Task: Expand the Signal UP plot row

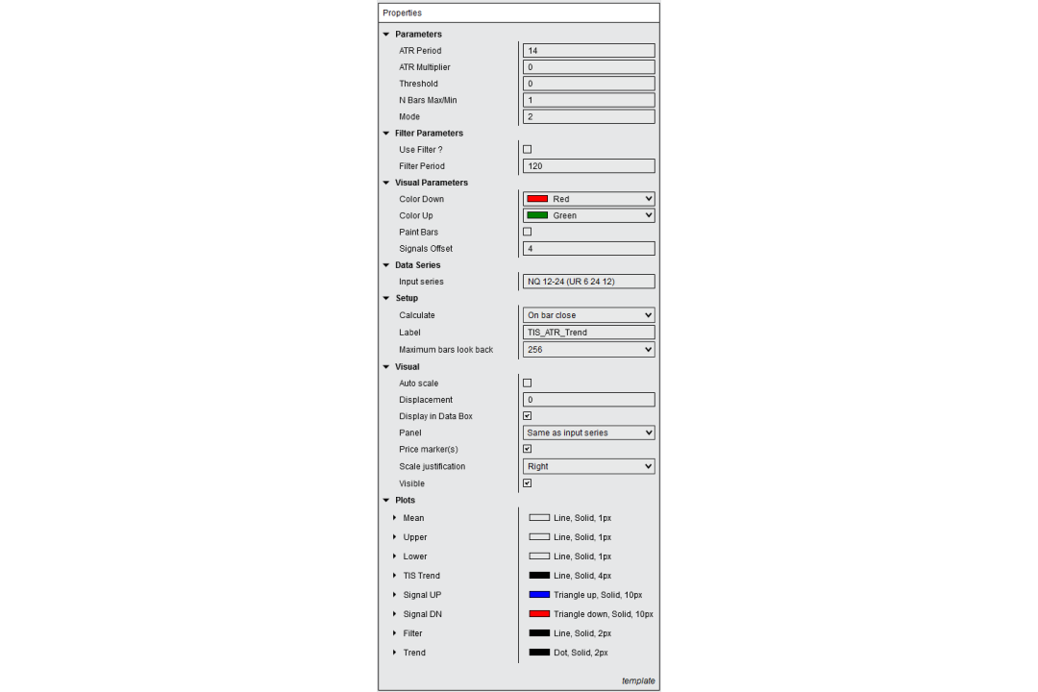Action: (x=395, y=595)
